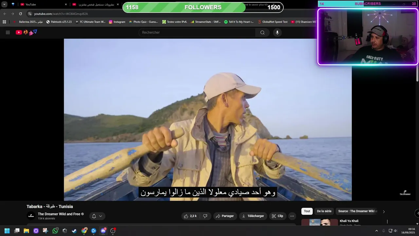Open Google Chrome from taskbar
419x236 pixels.
84,231
